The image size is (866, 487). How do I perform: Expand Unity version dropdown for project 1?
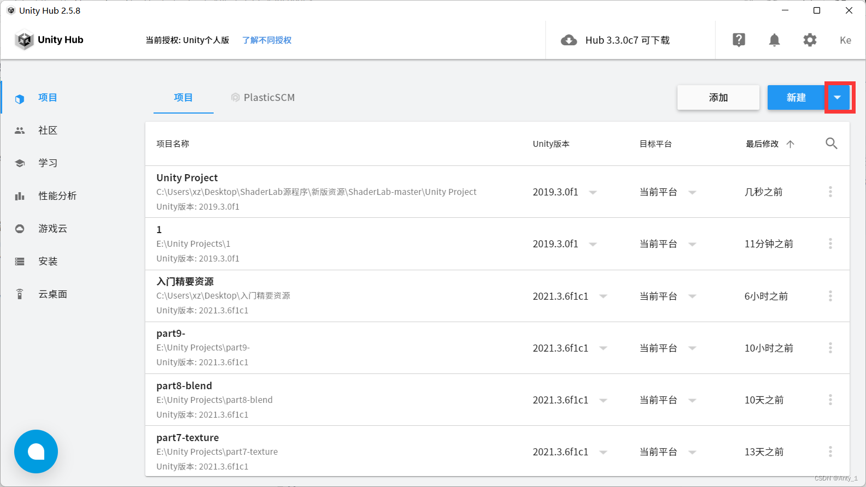tap(593, 244)
